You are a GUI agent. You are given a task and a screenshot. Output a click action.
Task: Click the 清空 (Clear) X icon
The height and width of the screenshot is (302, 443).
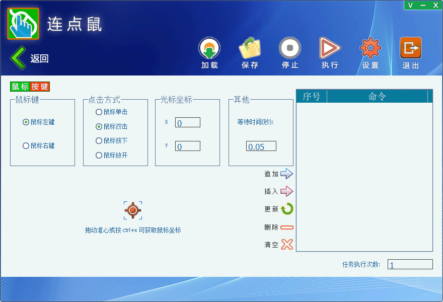[x=287, y=245]
